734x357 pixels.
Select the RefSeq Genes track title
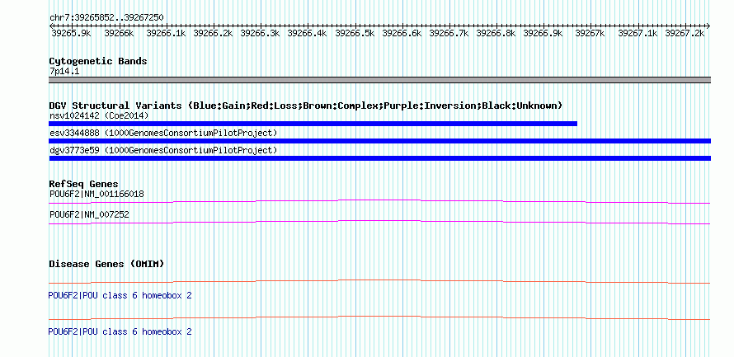(x=84, y=184)
